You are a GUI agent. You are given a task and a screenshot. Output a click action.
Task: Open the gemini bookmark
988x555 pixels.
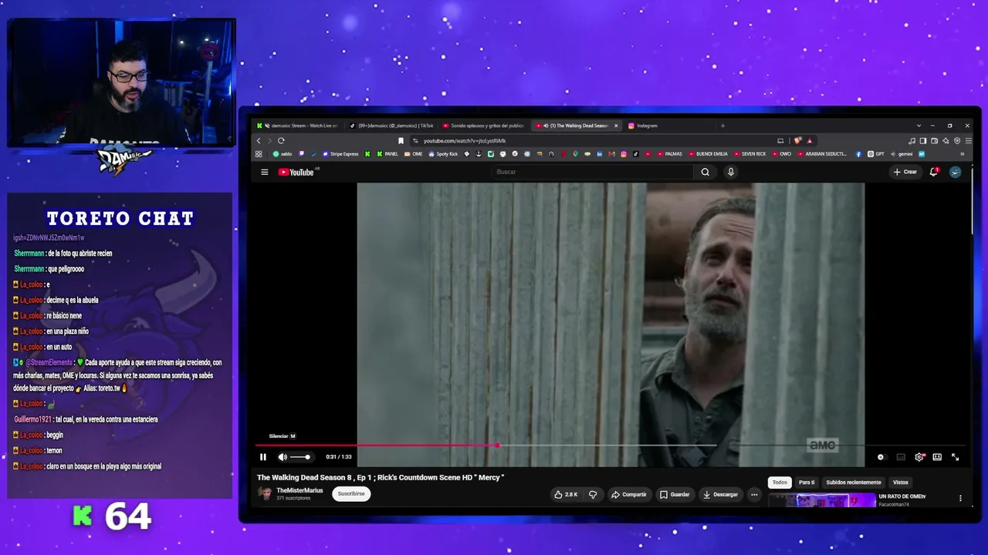(901, 154)
